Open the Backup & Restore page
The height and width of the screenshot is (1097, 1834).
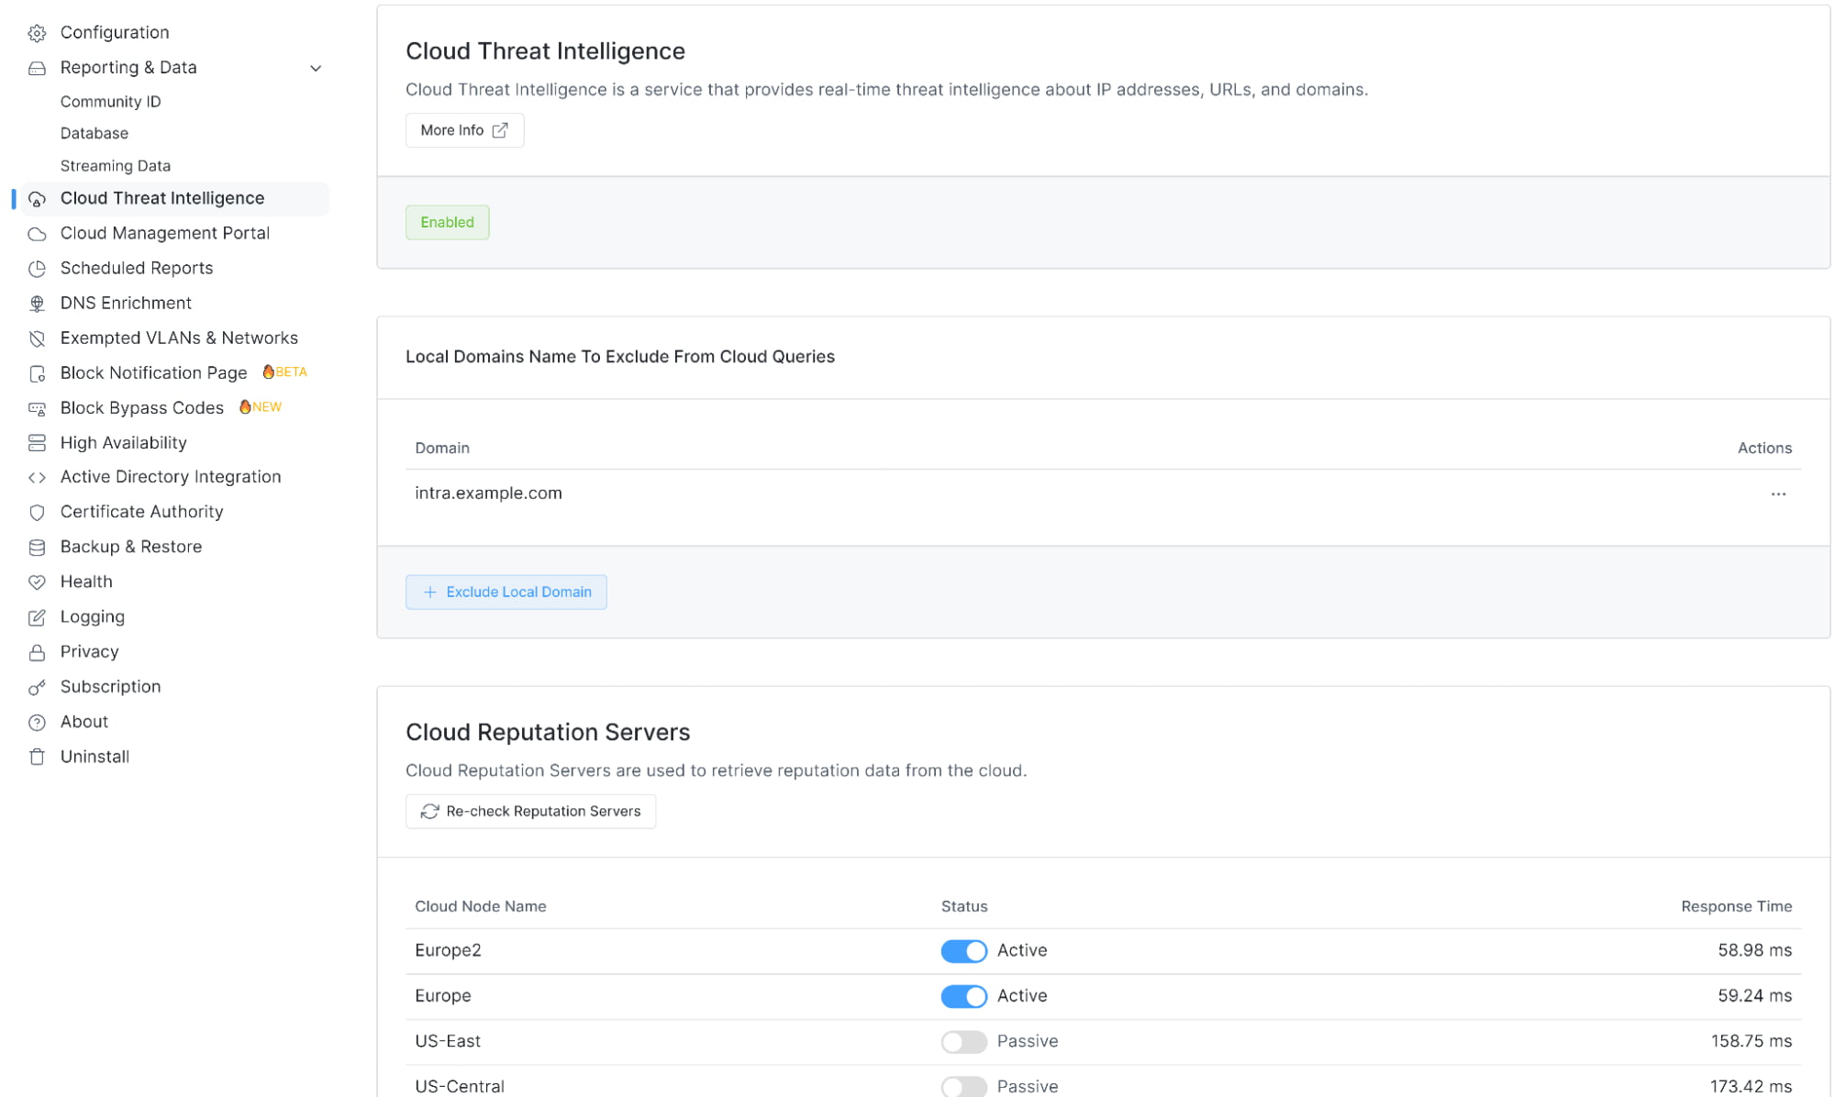(131, 546)
